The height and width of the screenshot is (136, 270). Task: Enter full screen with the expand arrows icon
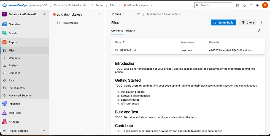coord(259,31)
